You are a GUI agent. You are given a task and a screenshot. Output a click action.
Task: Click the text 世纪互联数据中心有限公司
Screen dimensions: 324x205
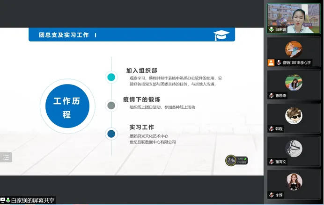(x=153, y=142)
